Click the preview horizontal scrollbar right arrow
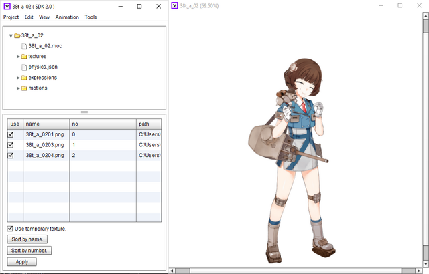The height and width of the screenshot is (274, 429). [420, 271]
